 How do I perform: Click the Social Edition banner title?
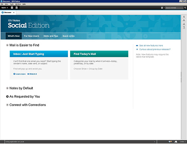(29, 25)
